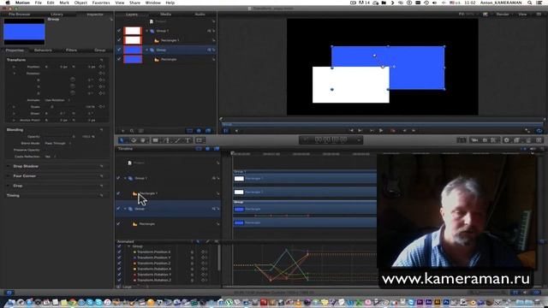Toggle visibility checkbox of blue Group in Layers
The image size is (548, 308).
pyautogui.click(x=119, y=50)
